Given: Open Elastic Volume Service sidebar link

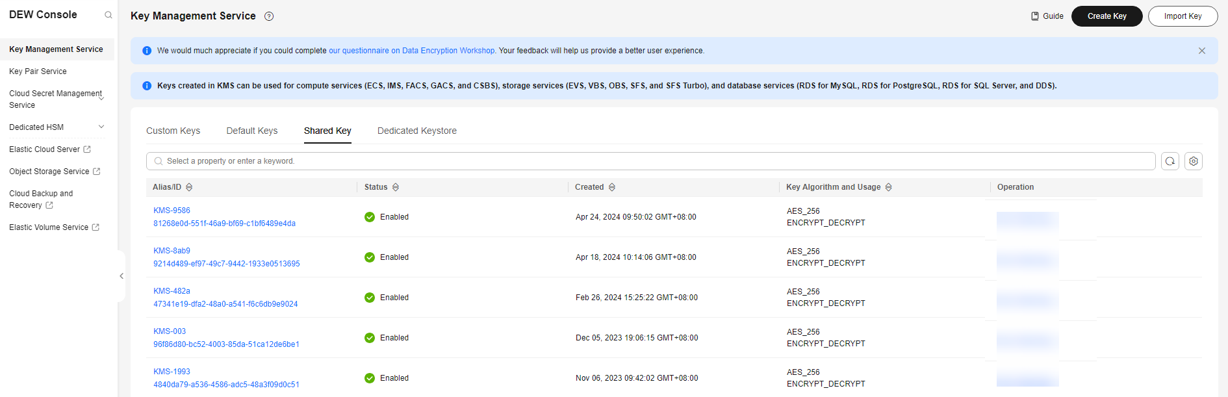Looking at the screenshot, I should point(49,227).
